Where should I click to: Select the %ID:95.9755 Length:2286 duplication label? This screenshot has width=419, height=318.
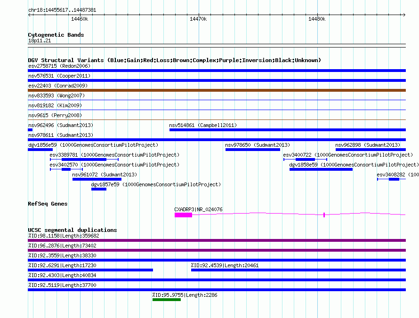click(185, 295)
